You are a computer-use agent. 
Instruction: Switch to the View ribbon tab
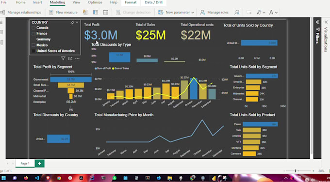tap(76, 2)
